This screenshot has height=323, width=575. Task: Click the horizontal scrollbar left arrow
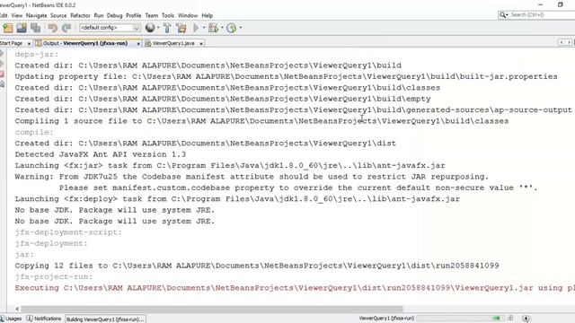pyautogui.click(x=17, y=309)
